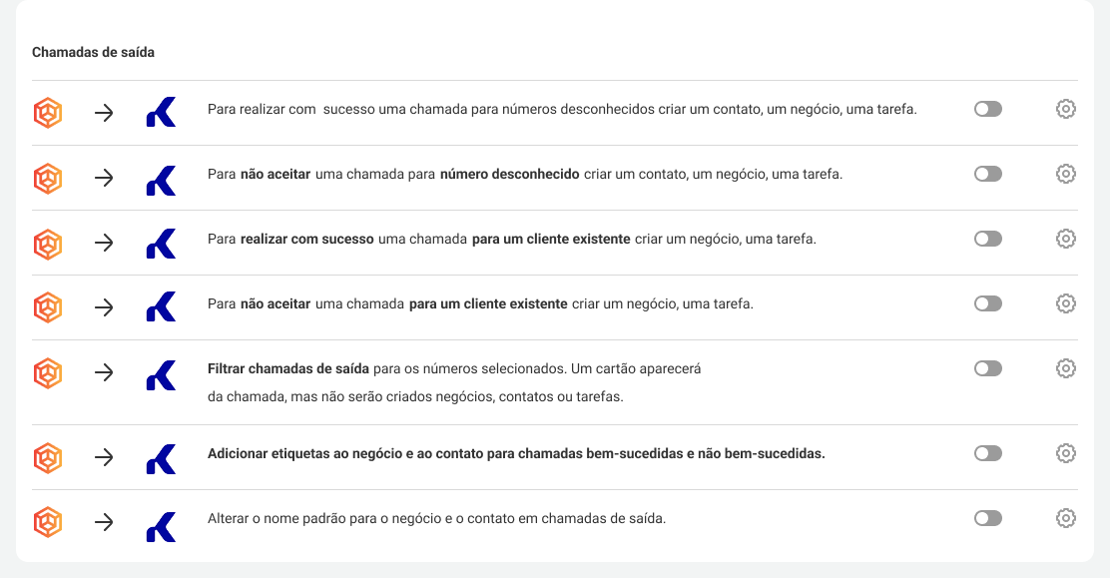
Task: Enable toggle for successful call to unknown numbers
Action: (987, 109)
